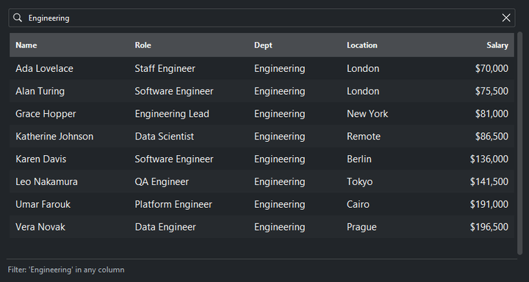
Task: Click the Tokyo location cell
Action: [359, 181]
